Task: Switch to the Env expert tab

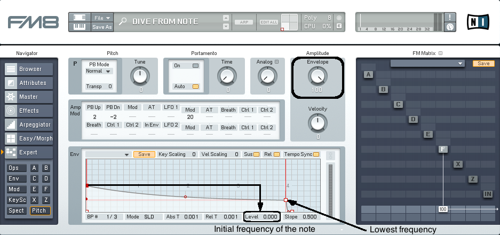Action: click(x=17, y=178)
